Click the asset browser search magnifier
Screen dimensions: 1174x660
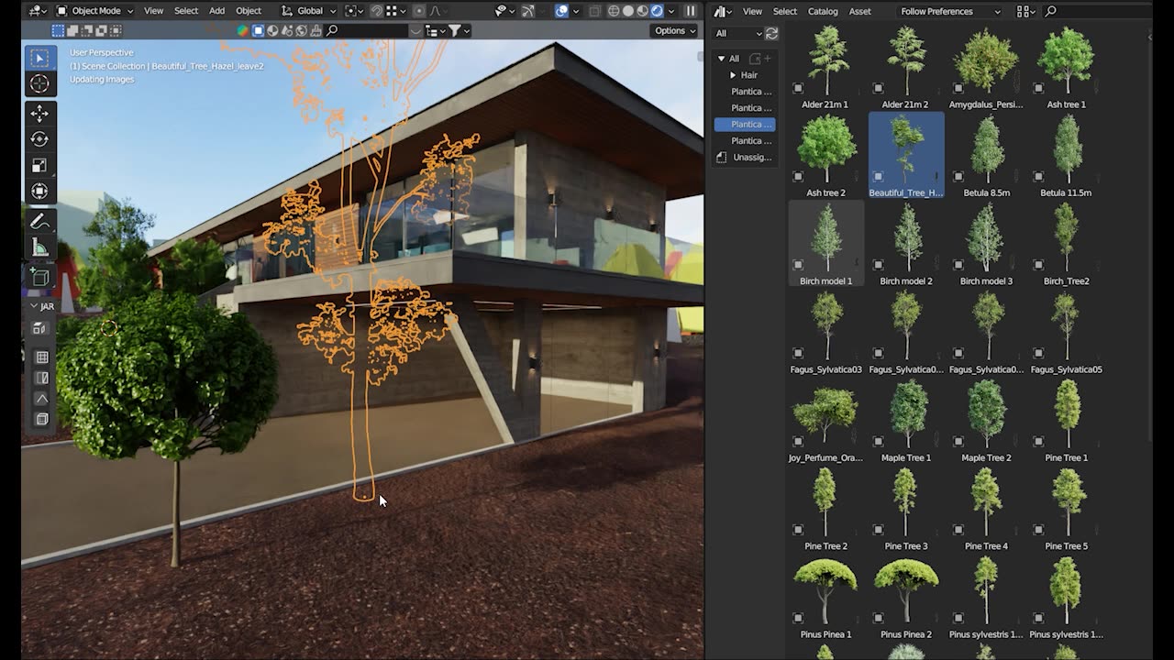click(x=1051, y=11)
